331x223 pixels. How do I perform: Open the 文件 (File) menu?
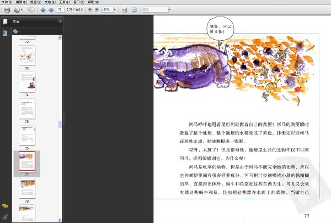7,2
